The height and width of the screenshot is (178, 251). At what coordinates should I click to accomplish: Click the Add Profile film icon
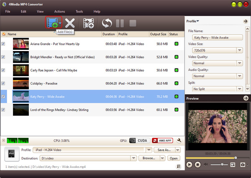click(88, 23)
